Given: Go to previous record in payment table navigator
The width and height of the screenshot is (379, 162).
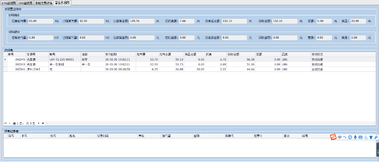Looking at the screenshot, I should pyautogui.click(x=10, y=123).
